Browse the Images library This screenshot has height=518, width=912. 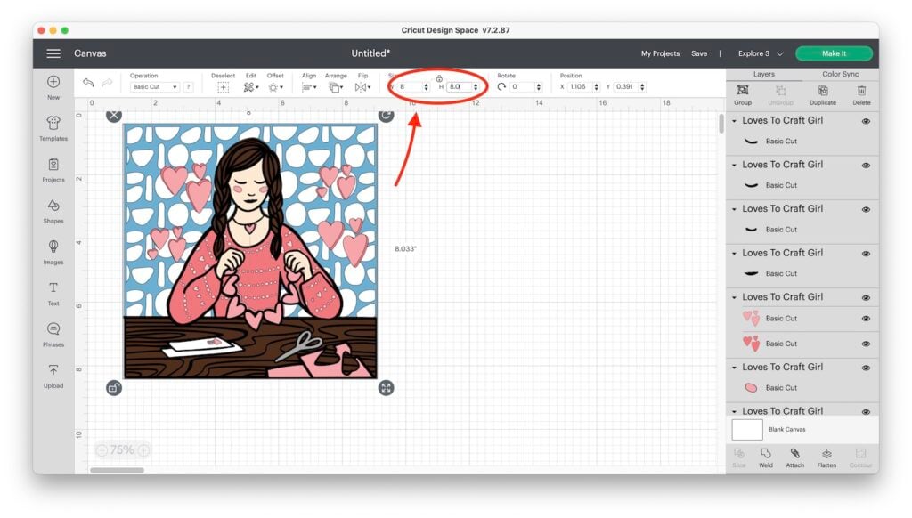pyautogui.click(x=53, y=252)
